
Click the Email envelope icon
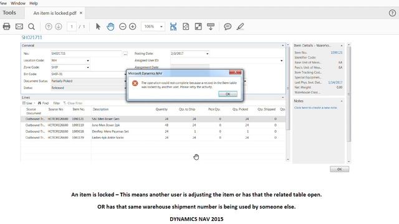(19, 26)
